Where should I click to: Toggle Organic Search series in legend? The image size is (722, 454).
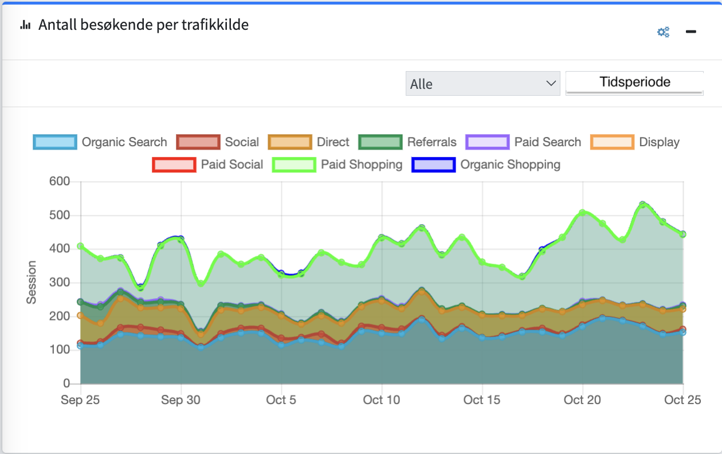click(x=124, y=142)
